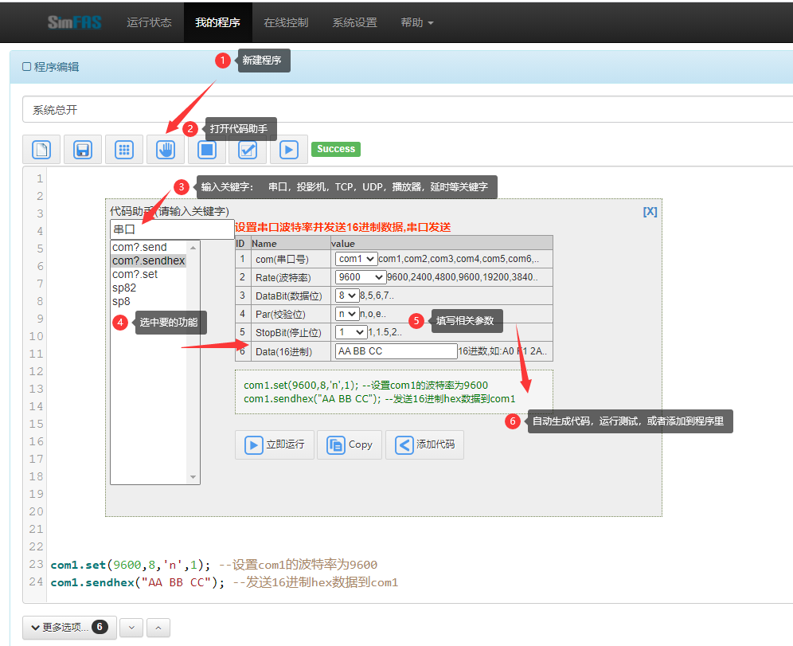The width and height of the screenshot is (793, 646).
Task: Open the DataBit dropdown
Action: [347, 296]
